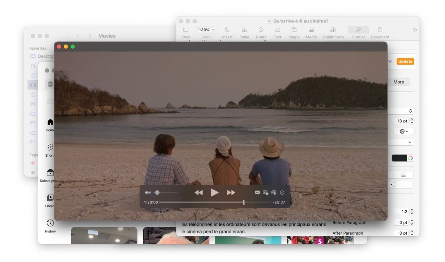This screenshot has width=445, height=262.
Task: Click the 10 pt font size field
Action: pos(401,121)
